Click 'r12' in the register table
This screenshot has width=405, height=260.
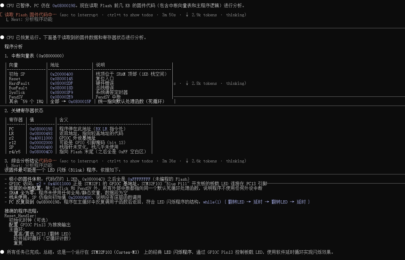point(12,142)
